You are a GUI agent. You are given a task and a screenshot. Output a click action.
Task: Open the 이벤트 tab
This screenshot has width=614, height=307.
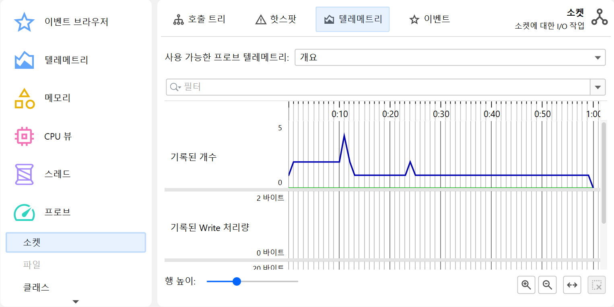tap(429, 19)
